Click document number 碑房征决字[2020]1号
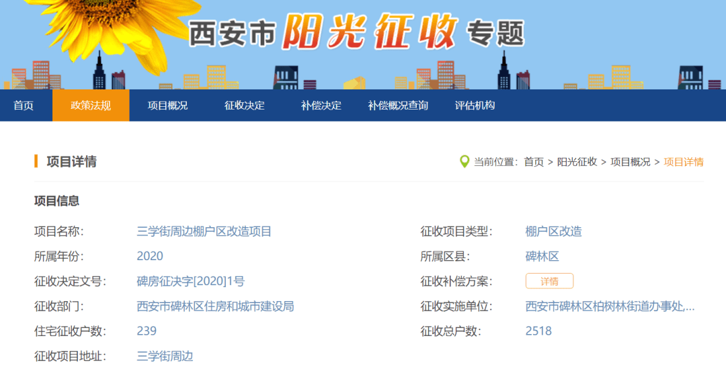The width and height of the screenshot is (726, 367). [191, 282]
